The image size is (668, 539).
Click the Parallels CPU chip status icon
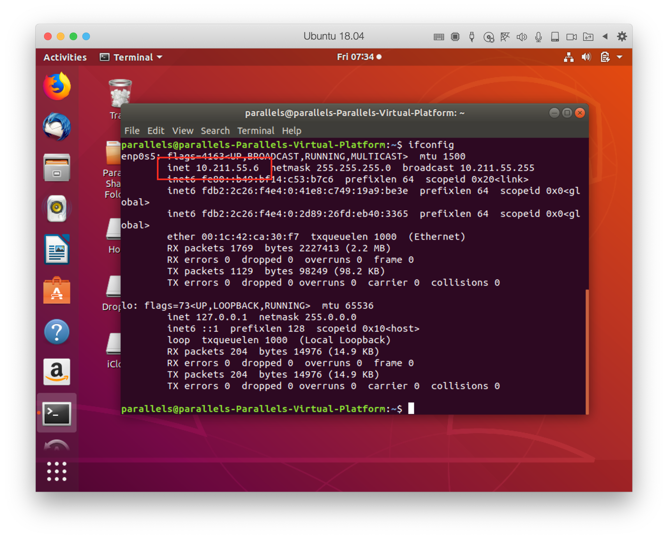[x=455, y=37]
